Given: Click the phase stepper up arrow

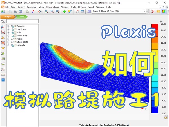Looking at the screenshot, I should (x=147, y=10).
